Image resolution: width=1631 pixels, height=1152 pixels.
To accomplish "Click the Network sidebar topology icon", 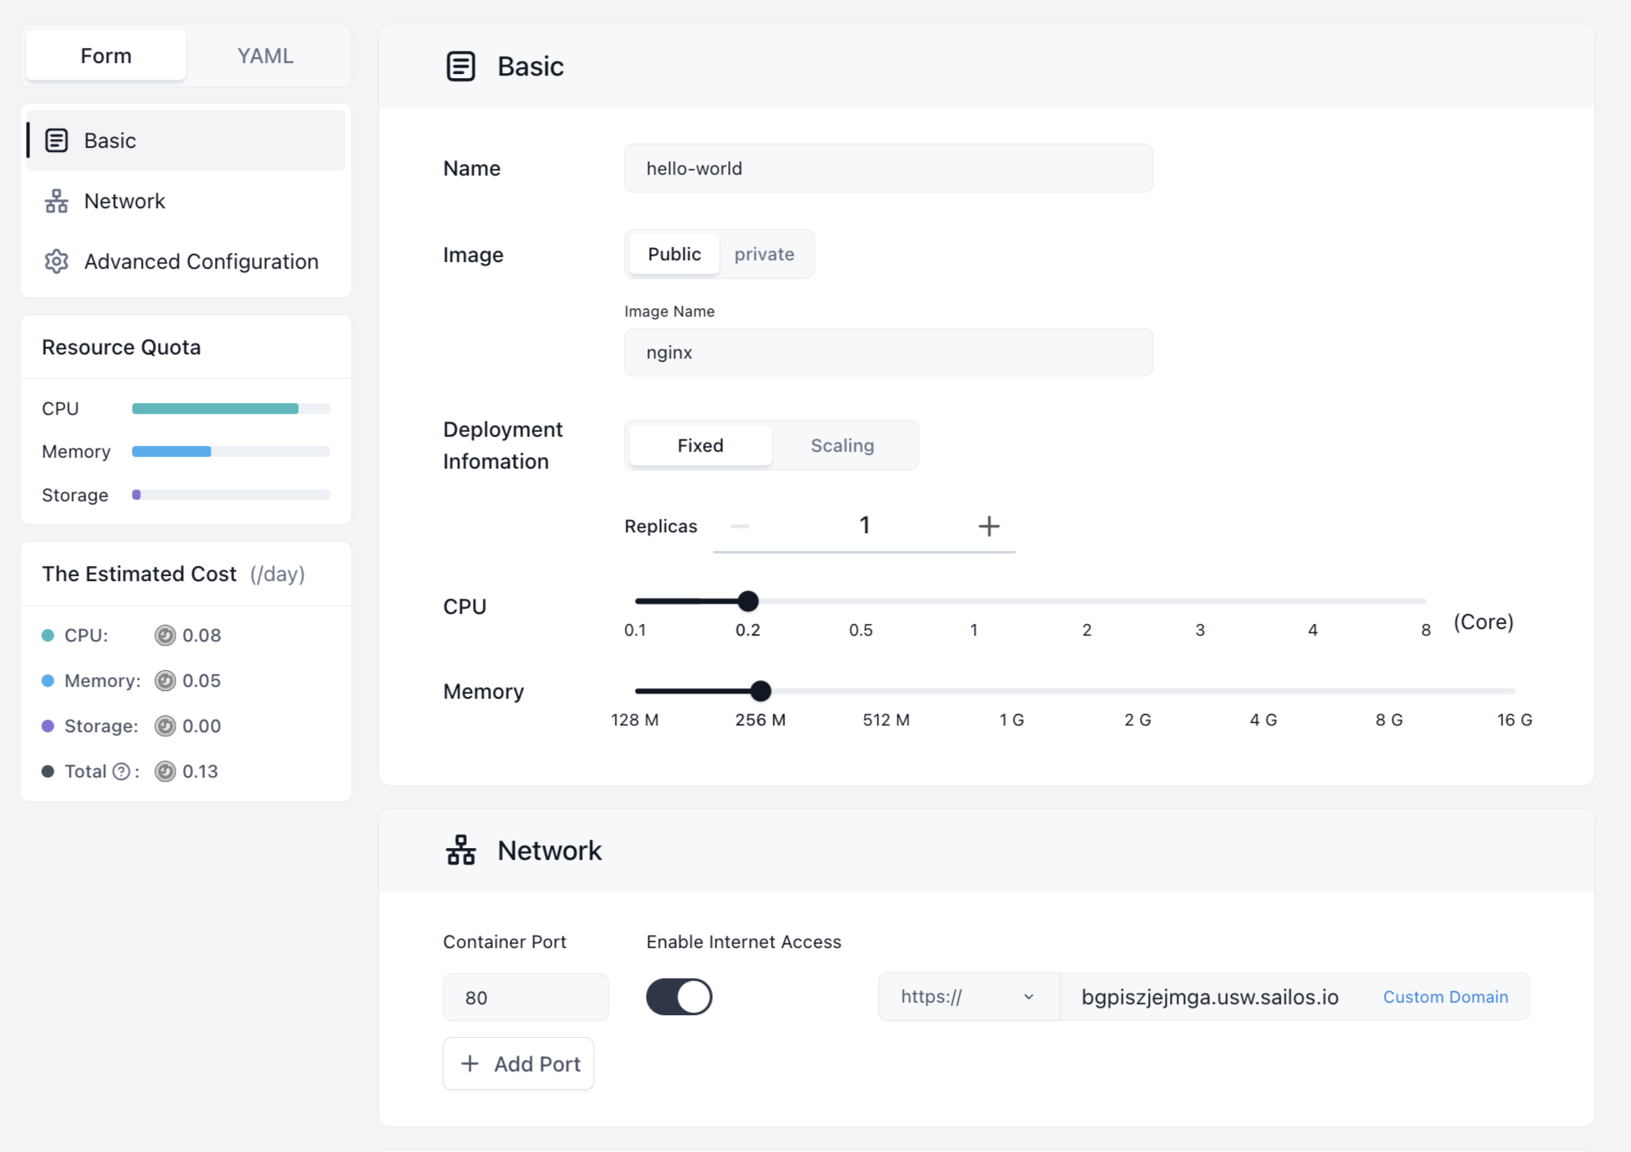I will click(x=56, y=202).
